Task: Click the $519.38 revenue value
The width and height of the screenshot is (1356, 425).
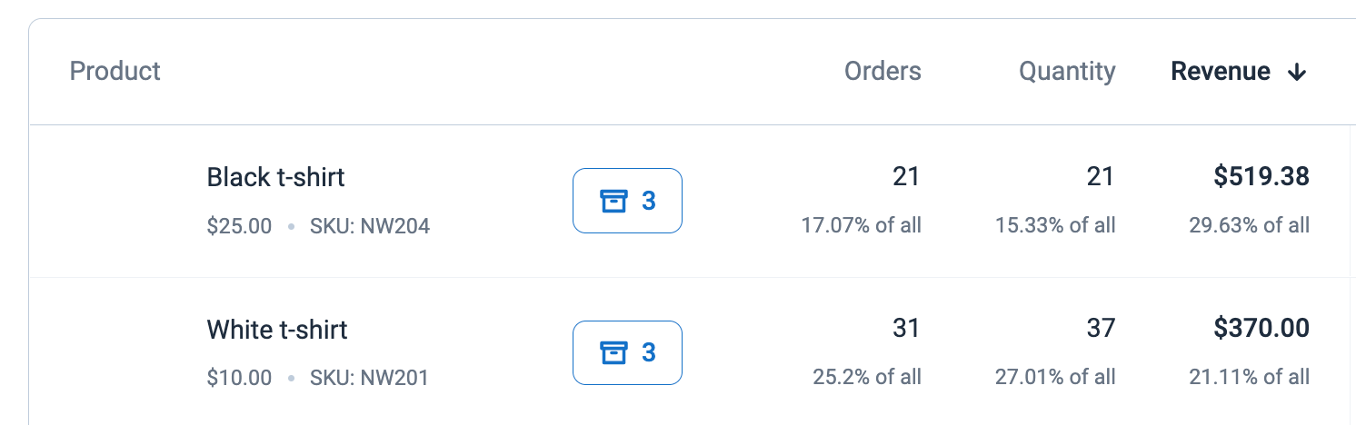Action: tap(1261, 176)
